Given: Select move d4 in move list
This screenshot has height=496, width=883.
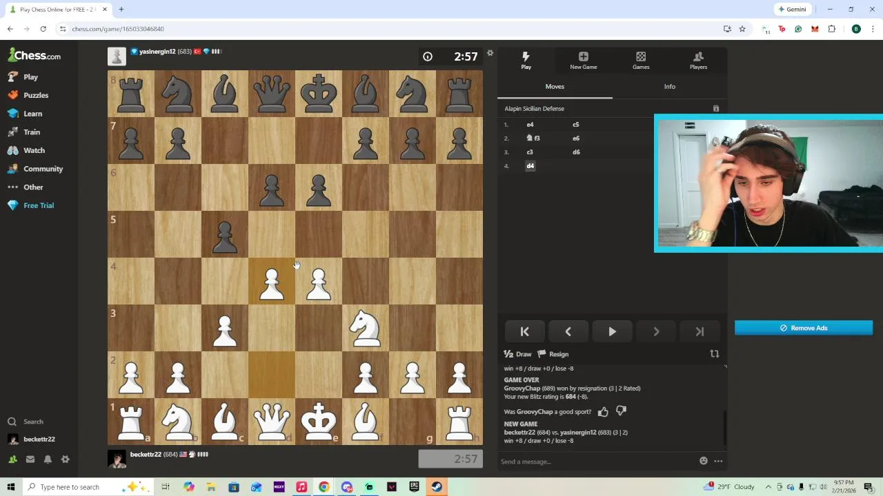Looking at the screenshot, I should click(x=530, y=166).
